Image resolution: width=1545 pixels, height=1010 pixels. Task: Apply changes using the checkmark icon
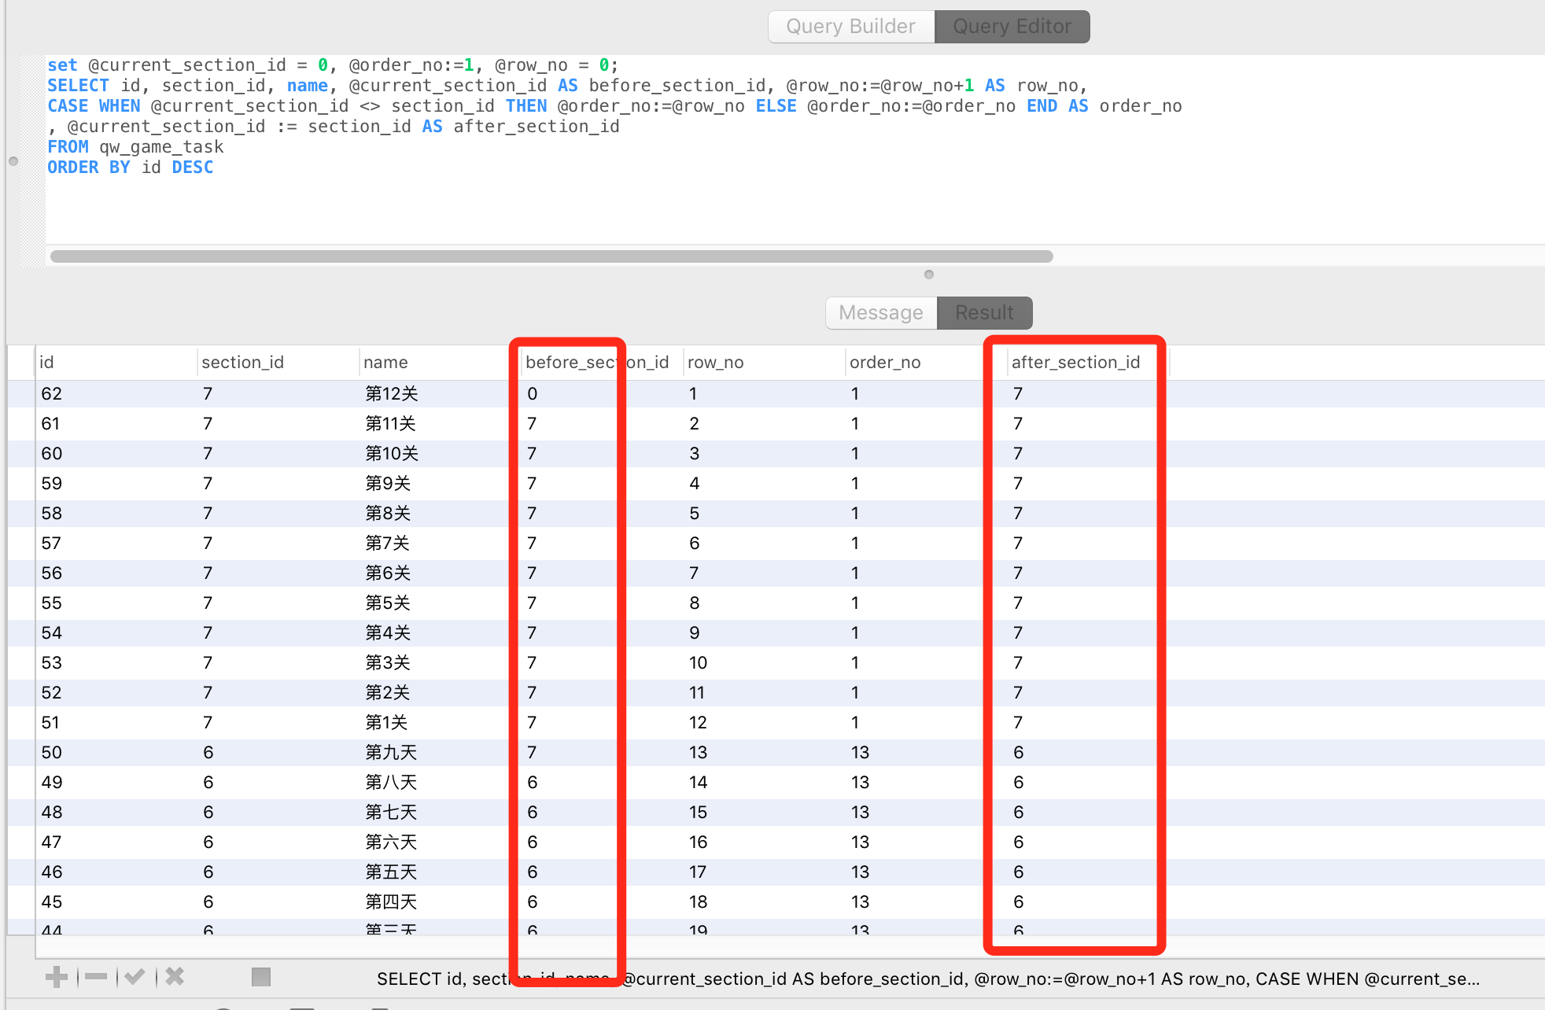pyautogui.click(x=135, y=976)
